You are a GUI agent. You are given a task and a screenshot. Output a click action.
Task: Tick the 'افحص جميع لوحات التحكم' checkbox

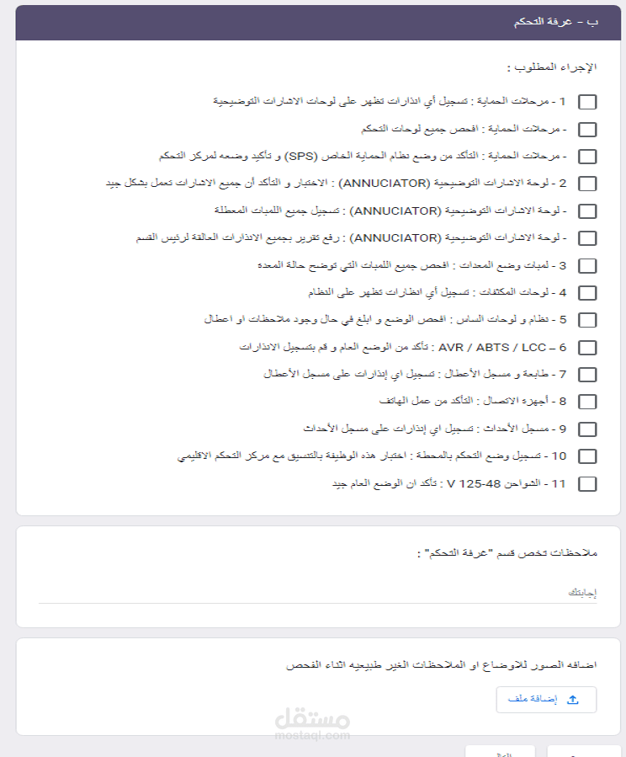(588, 130)
